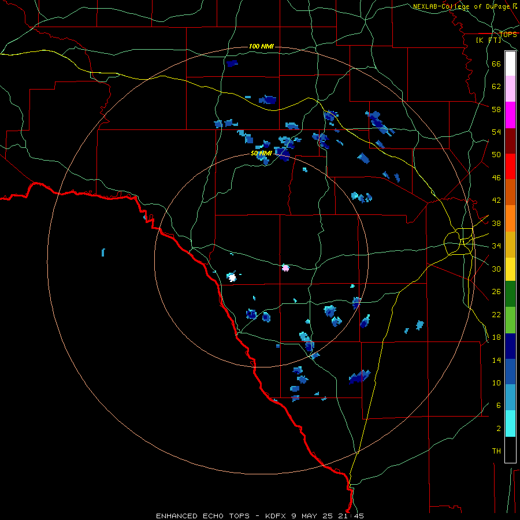Image resolution: width=520 pixels, height=520 pixels.
Task: Click the NEXLAB-College of DuPage label
Action: coord(462,6)
